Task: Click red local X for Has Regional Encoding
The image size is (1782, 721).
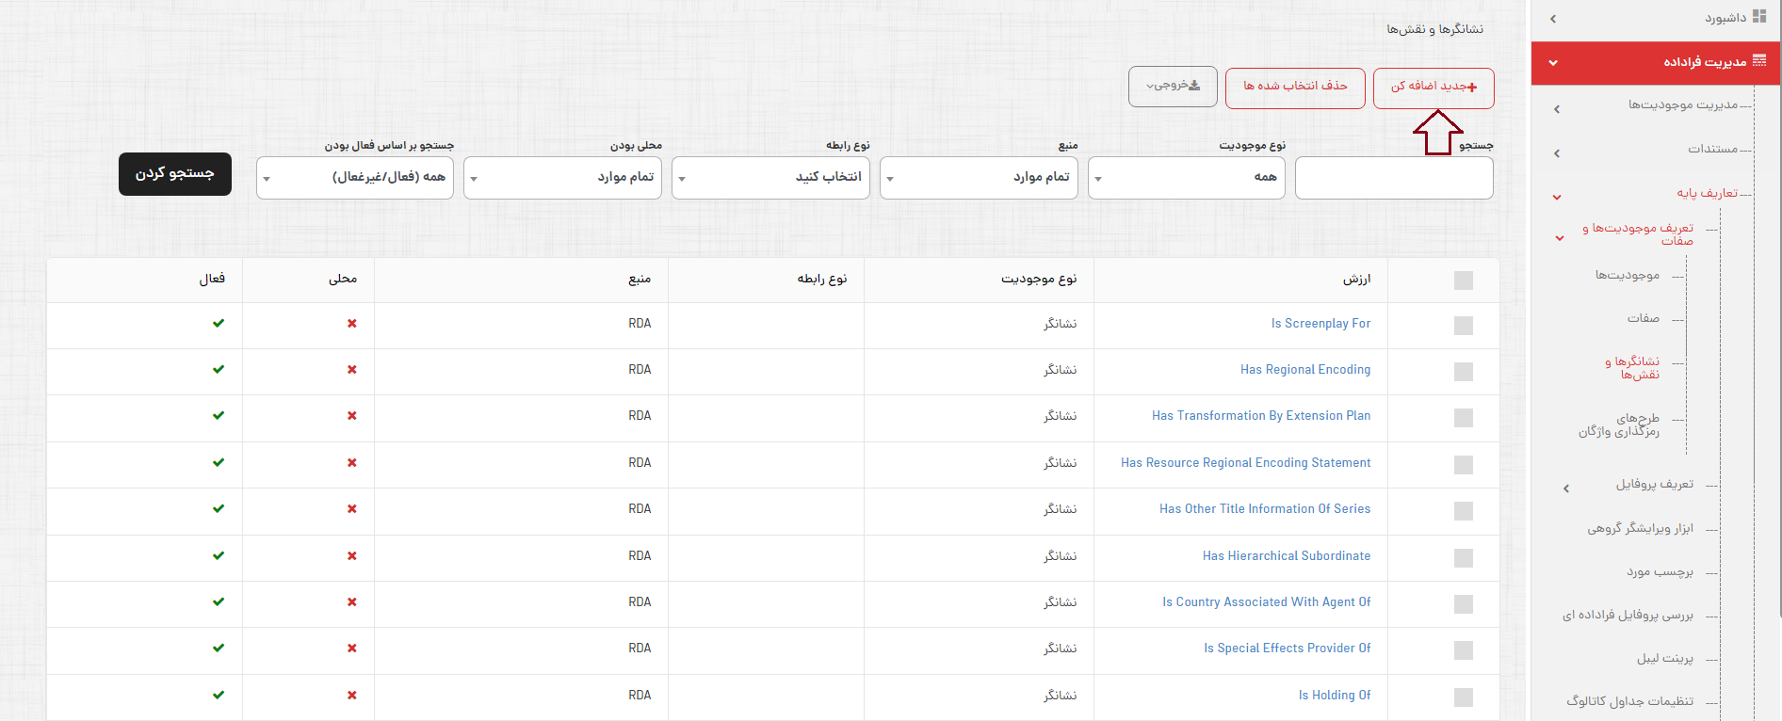Action: [352, 370]
